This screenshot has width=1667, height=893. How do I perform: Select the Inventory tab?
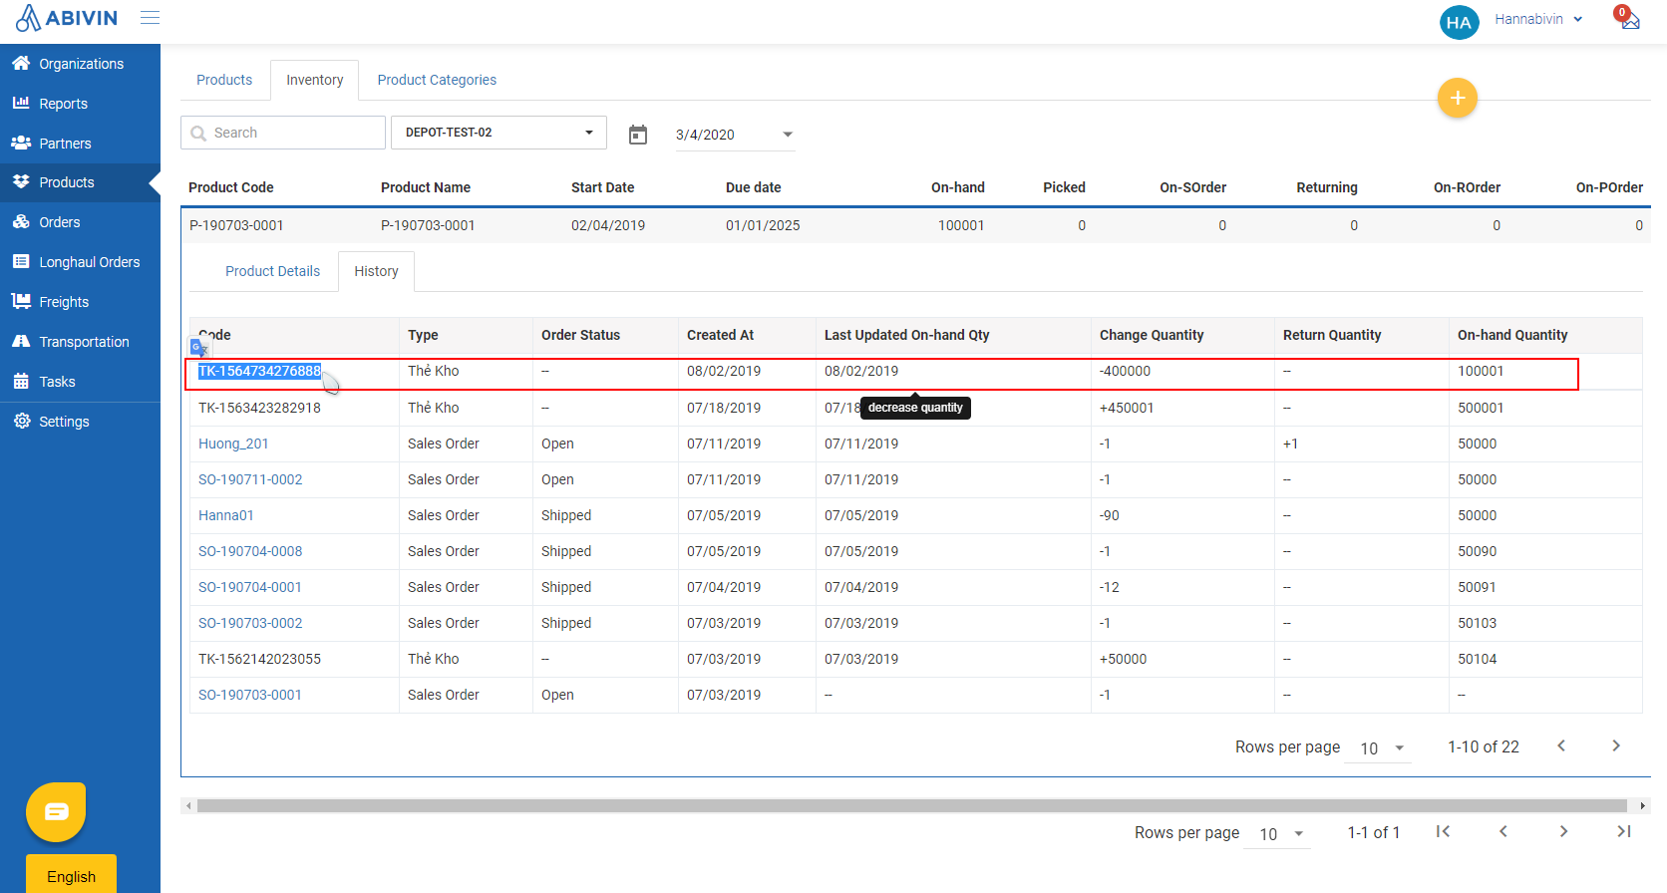tap(315, 80)
